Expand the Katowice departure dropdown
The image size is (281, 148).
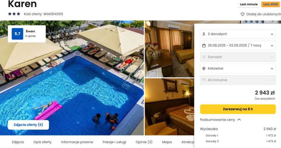[238, 68]
